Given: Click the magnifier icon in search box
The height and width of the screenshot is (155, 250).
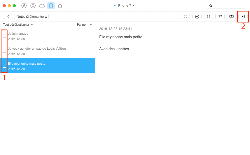Looking at the screenshot, I should point(211,6).
